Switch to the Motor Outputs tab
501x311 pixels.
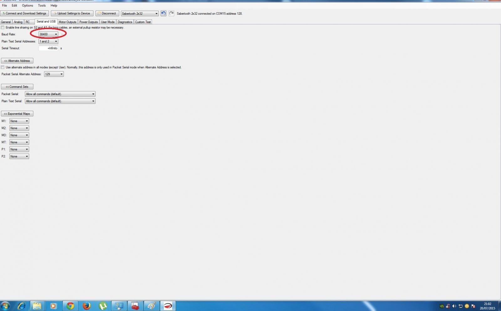(x=67, y=22)
